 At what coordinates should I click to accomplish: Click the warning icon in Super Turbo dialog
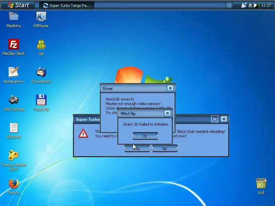(83, 134)
